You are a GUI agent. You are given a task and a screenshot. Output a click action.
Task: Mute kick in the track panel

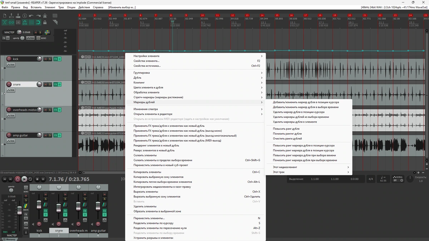pos(45,59)
